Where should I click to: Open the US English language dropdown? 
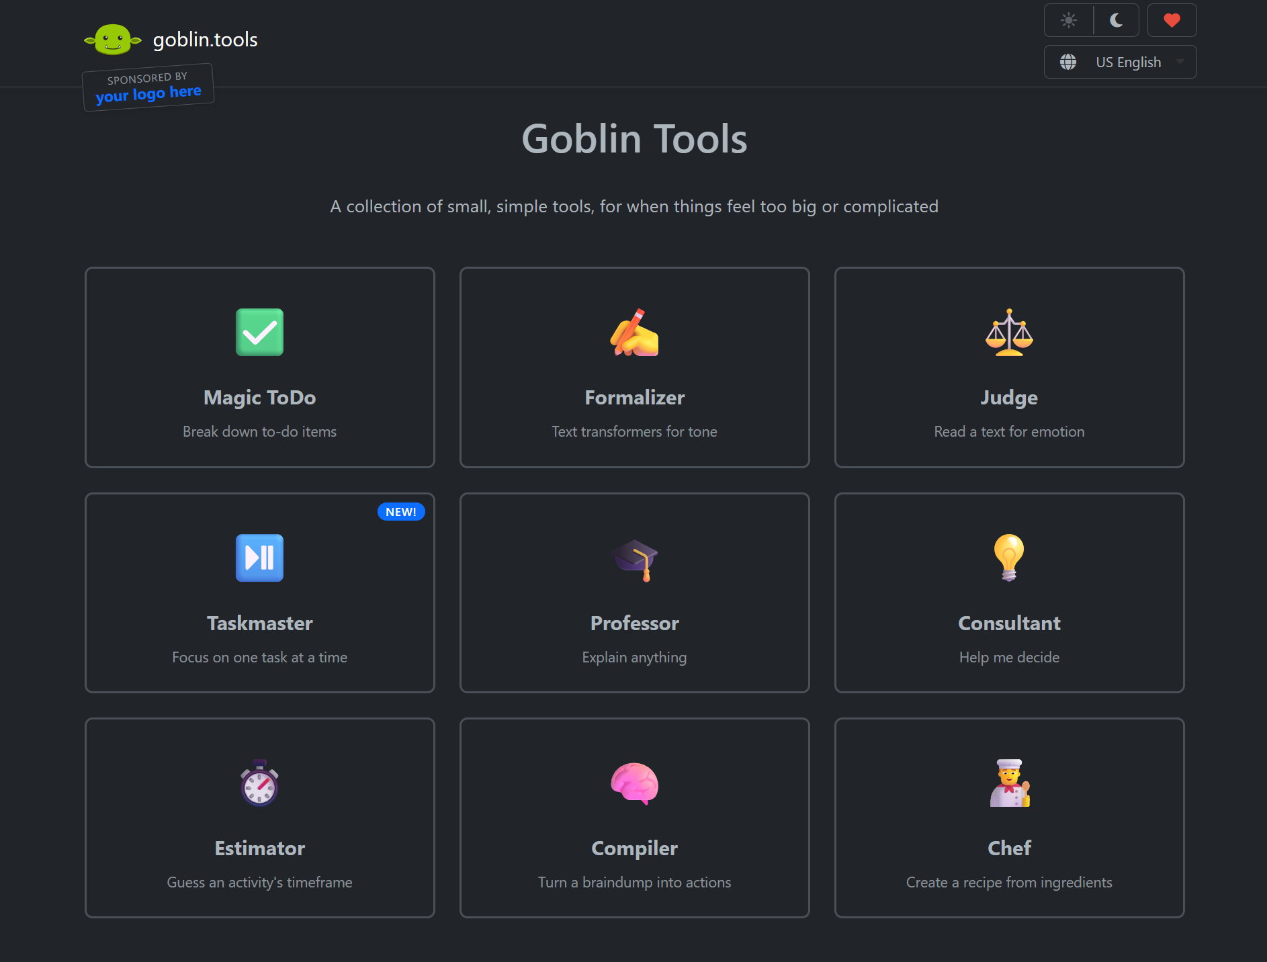[x=1120, y=62]
